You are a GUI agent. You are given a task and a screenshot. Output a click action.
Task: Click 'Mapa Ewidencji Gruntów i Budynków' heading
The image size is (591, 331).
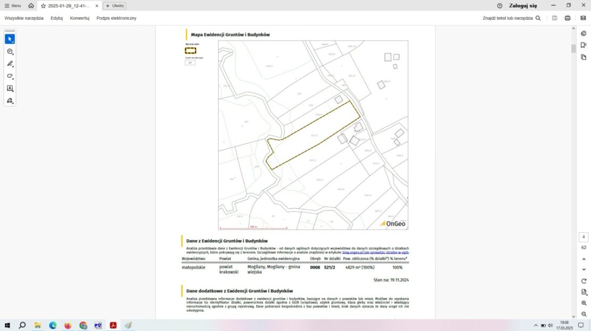pyautogui.click(x=231, y=35)
